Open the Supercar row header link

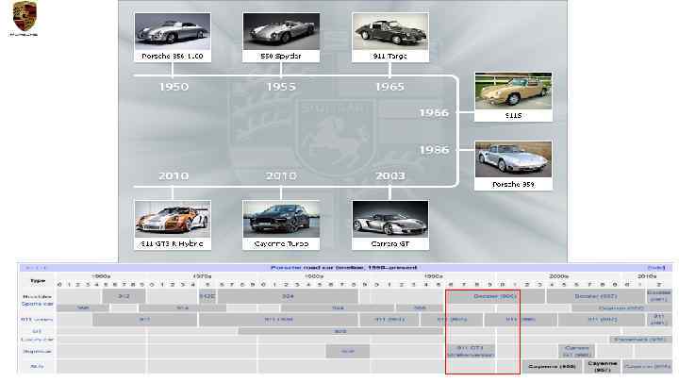37,351
